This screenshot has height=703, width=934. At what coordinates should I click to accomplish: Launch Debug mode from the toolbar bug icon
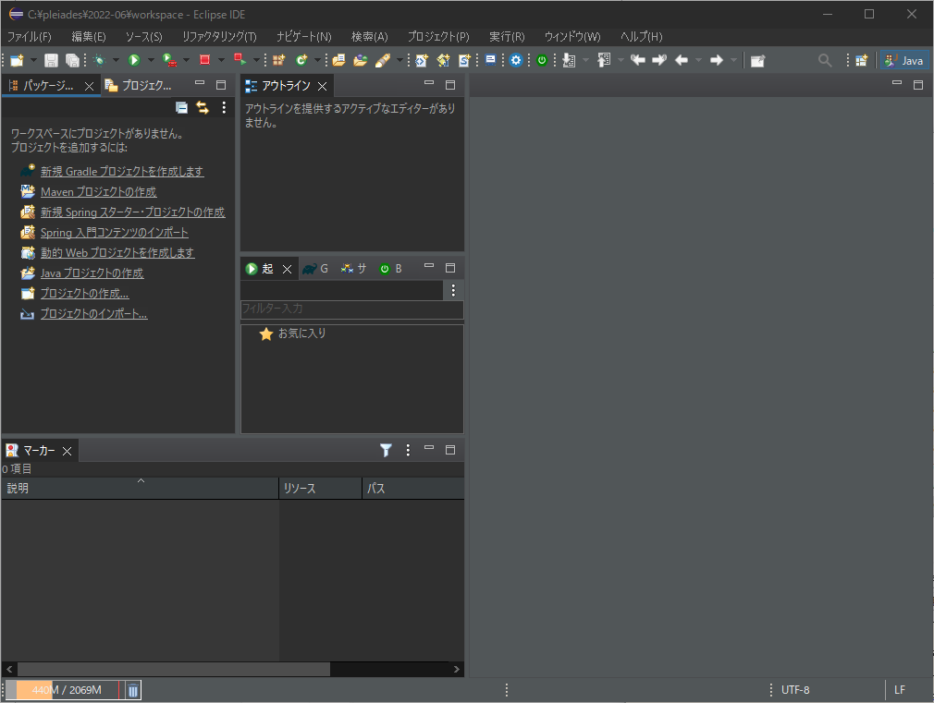point(100,59)
